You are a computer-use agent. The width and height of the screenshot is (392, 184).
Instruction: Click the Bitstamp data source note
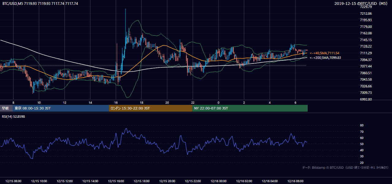345,167
